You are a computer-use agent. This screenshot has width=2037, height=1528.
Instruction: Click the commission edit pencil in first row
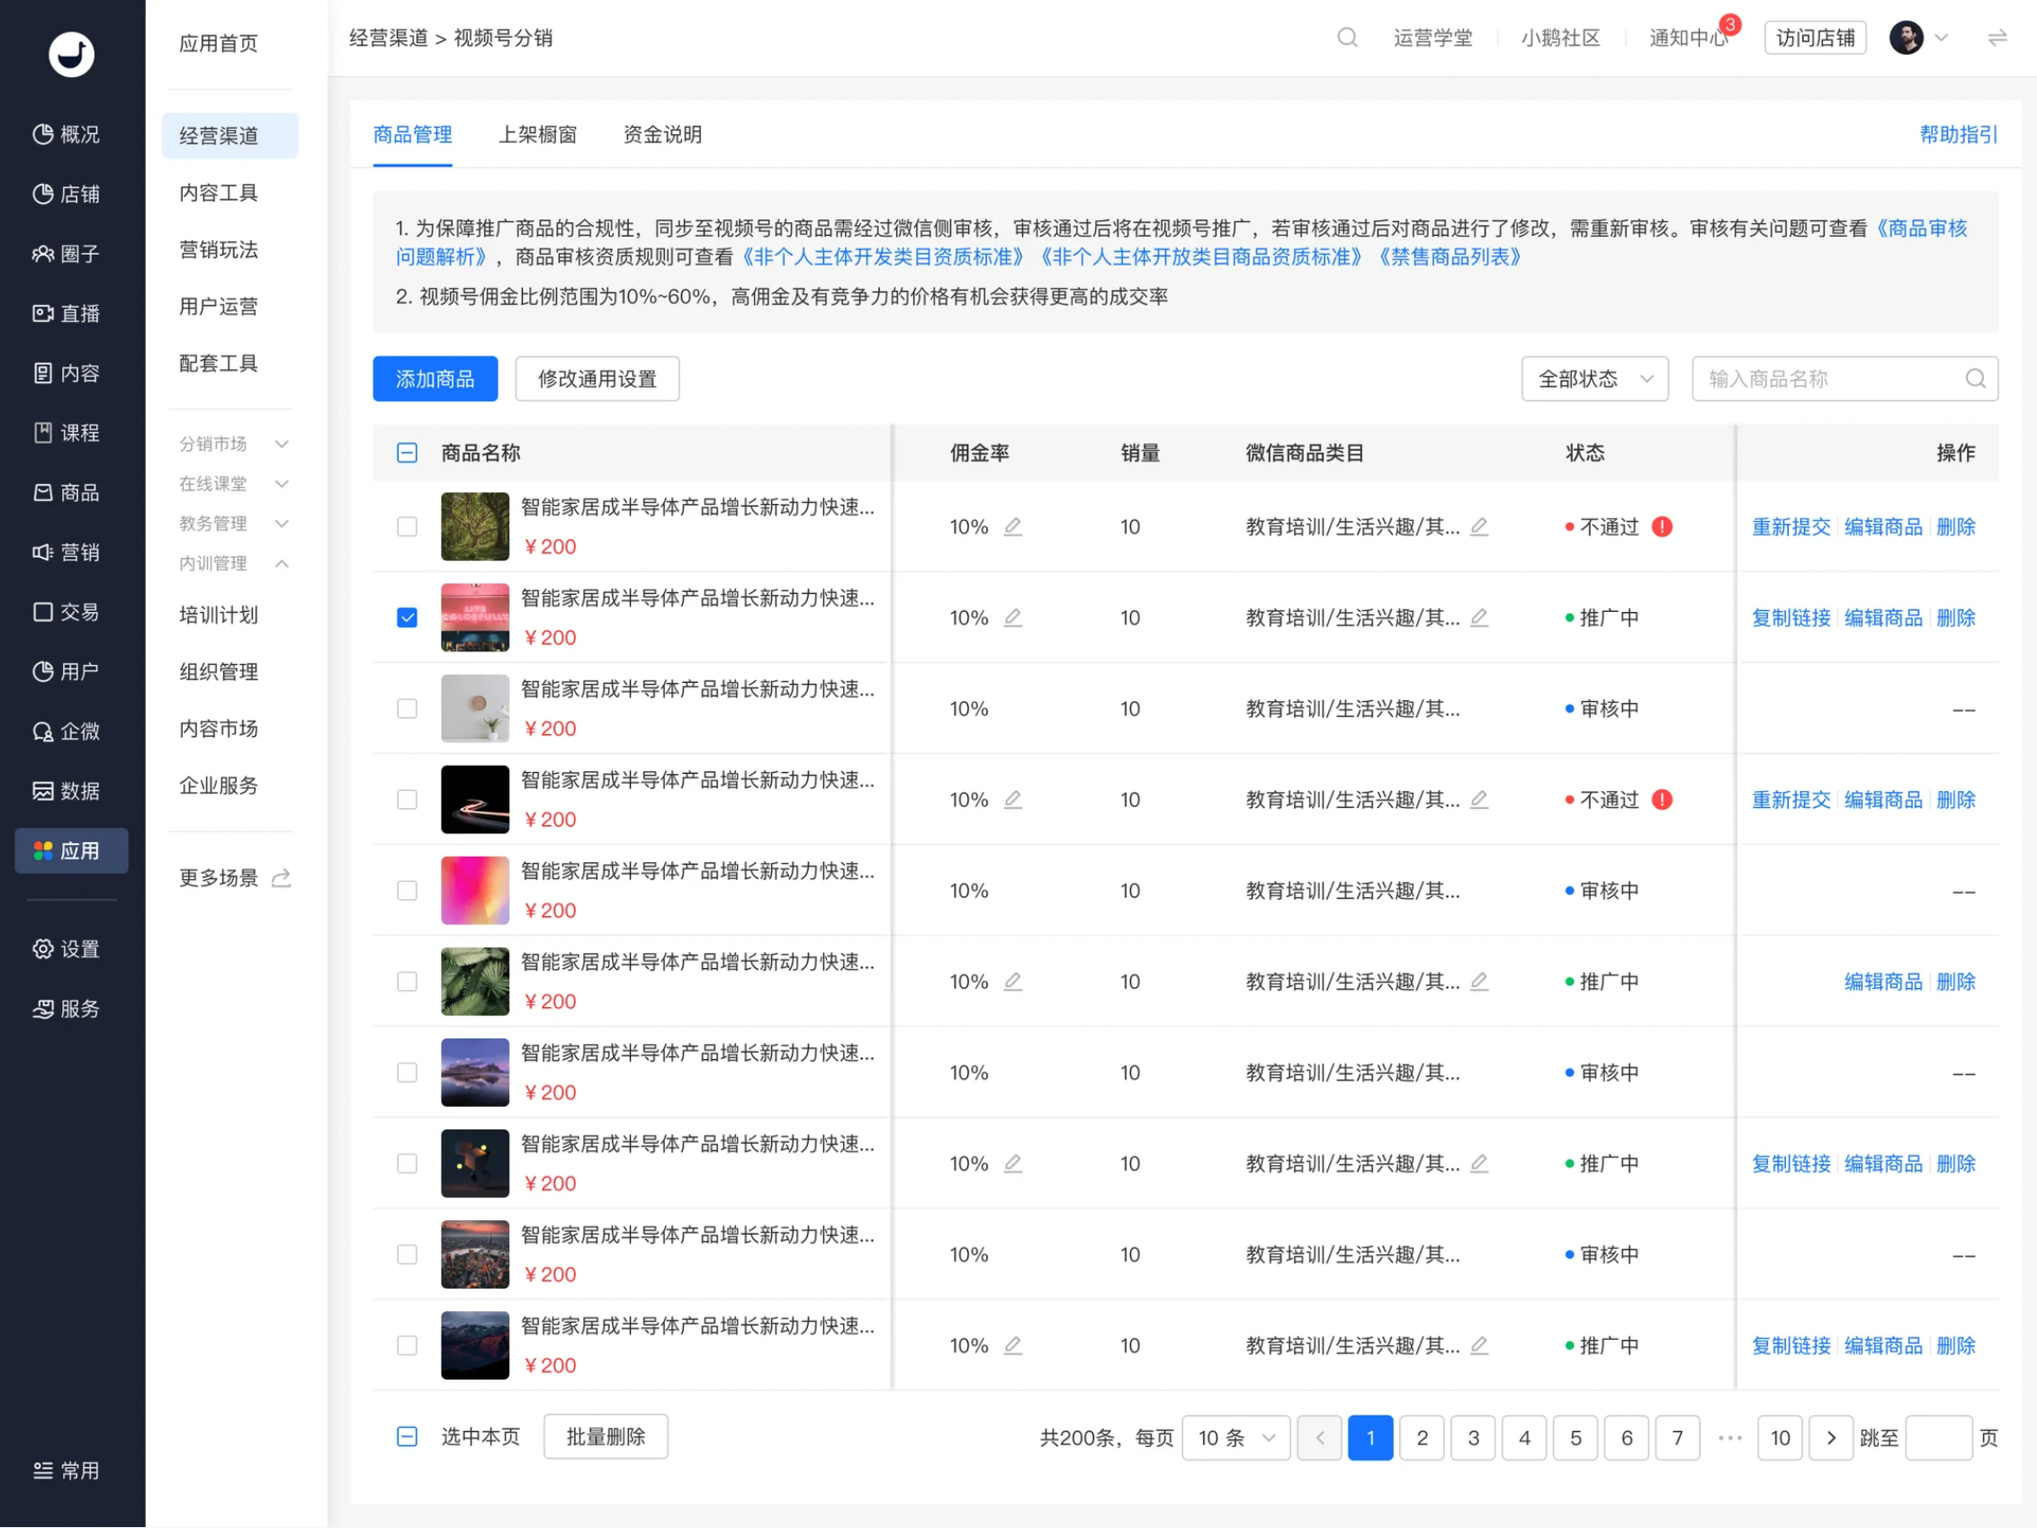point(1013,526)
